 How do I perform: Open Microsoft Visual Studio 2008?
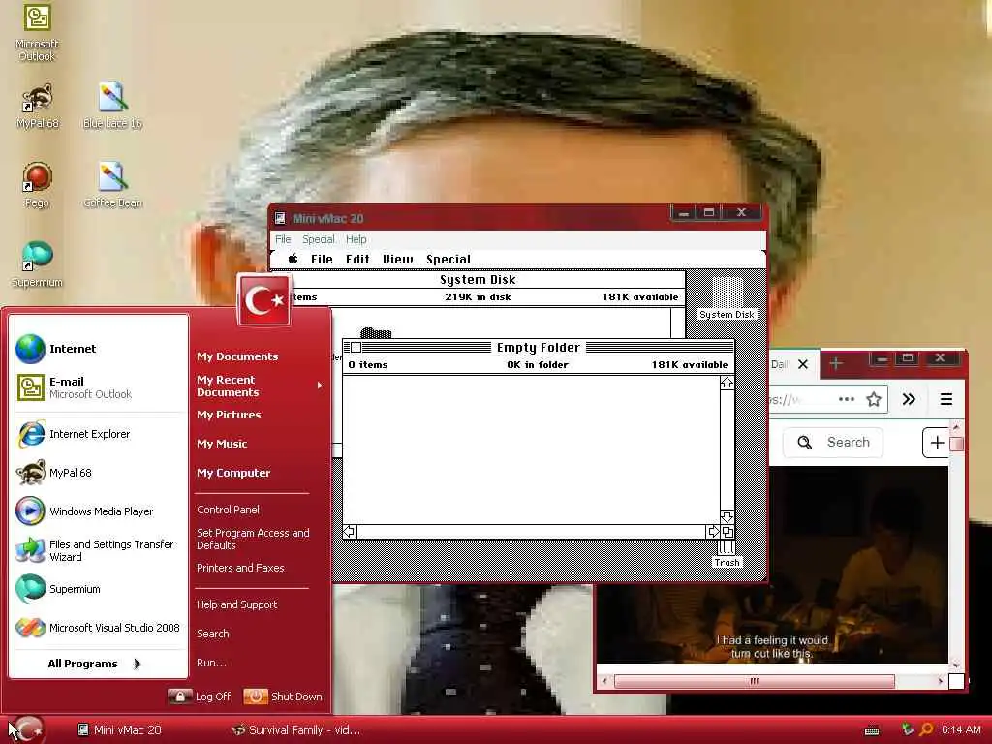click(x=100, y=628)
